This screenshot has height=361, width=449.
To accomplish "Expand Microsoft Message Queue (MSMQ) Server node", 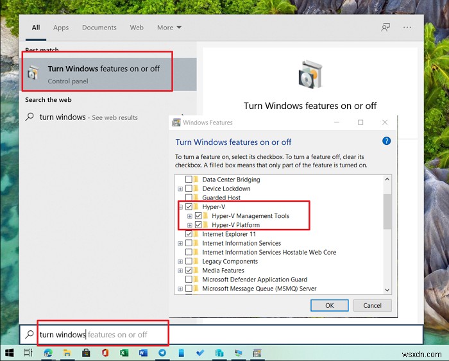I will (x=180, y=289).
